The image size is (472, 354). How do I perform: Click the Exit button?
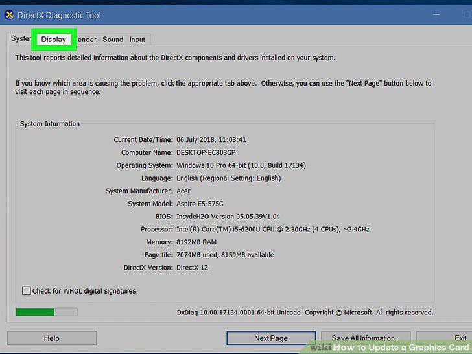(x=443, y=338)
